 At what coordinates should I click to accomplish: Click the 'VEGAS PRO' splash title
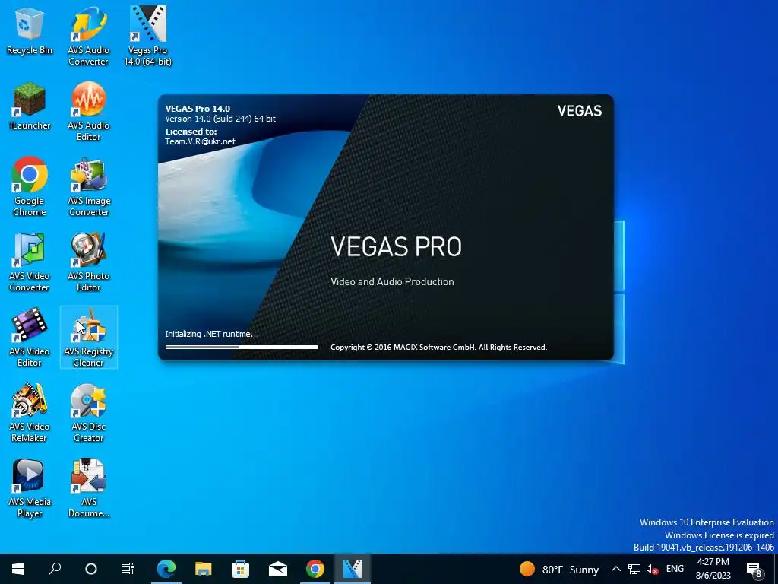click(396, 247)
